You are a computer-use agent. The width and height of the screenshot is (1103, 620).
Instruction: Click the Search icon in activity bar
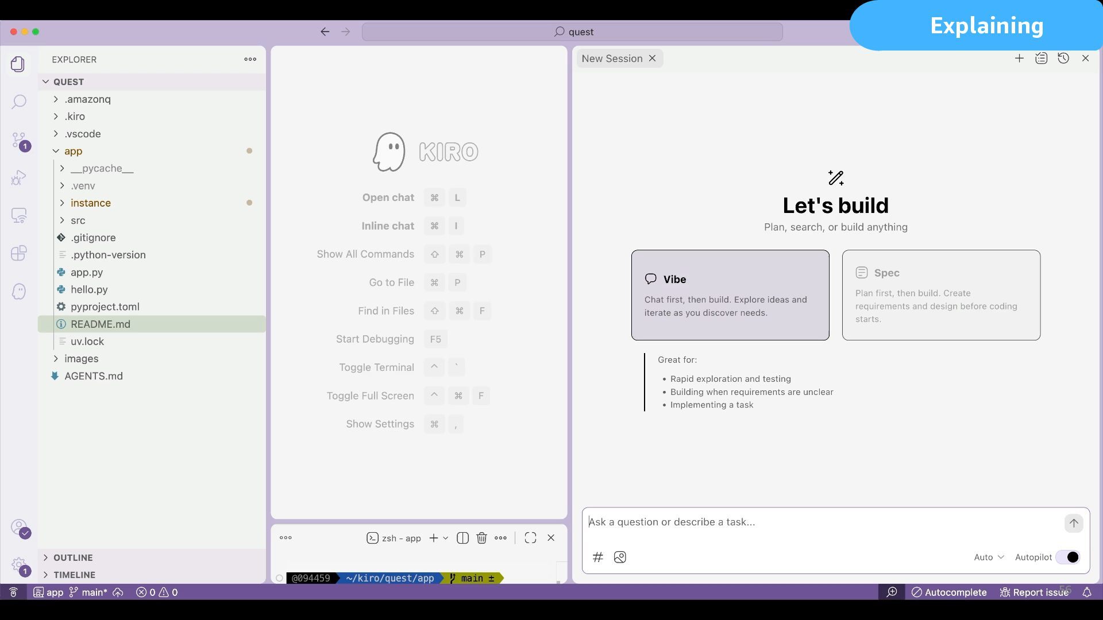[18, 102]
